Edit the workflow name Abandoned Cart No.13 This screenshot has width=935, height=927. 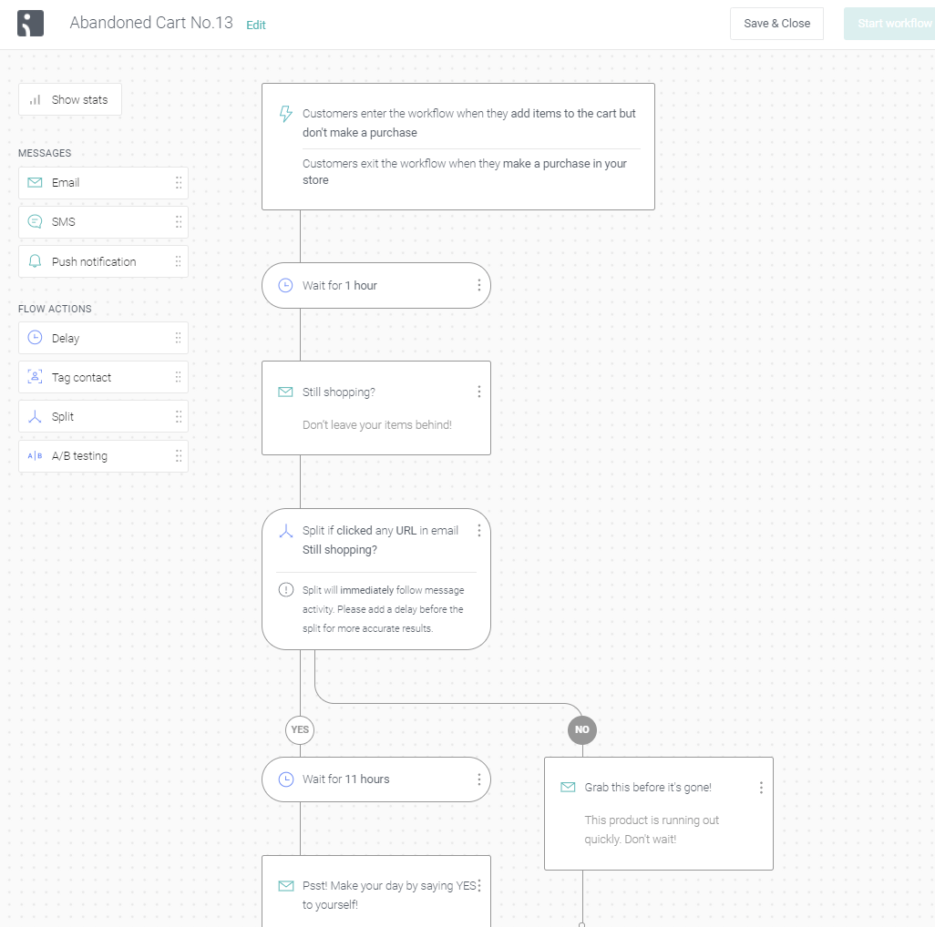pyautogui.click(x=256, y=25)
